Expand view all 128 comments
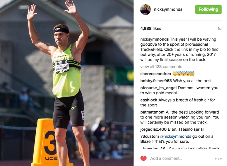Image resolution: width=227 pixels, height=166 pixels. (x=161, y=67)
